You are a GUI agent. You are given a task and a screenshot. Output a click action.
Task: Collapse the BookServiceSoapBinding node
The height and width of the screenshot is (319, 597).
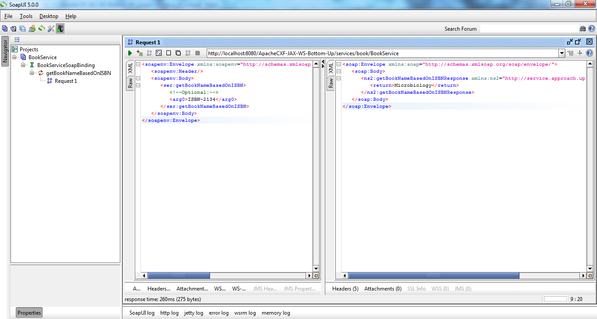pyautogui.click(x=23, y=65)
